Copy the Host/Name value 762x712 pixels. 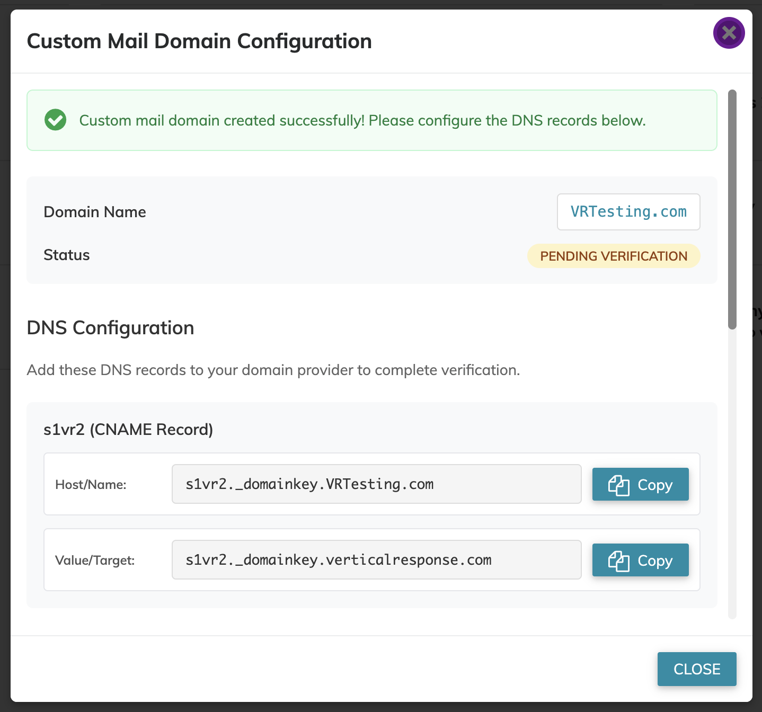coord(640,484)
